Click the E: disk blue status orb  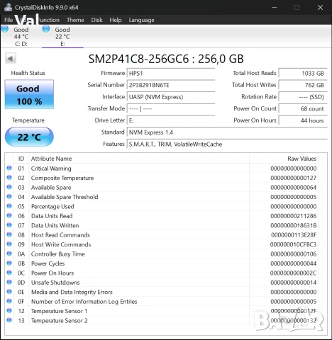tap(46, 29)
